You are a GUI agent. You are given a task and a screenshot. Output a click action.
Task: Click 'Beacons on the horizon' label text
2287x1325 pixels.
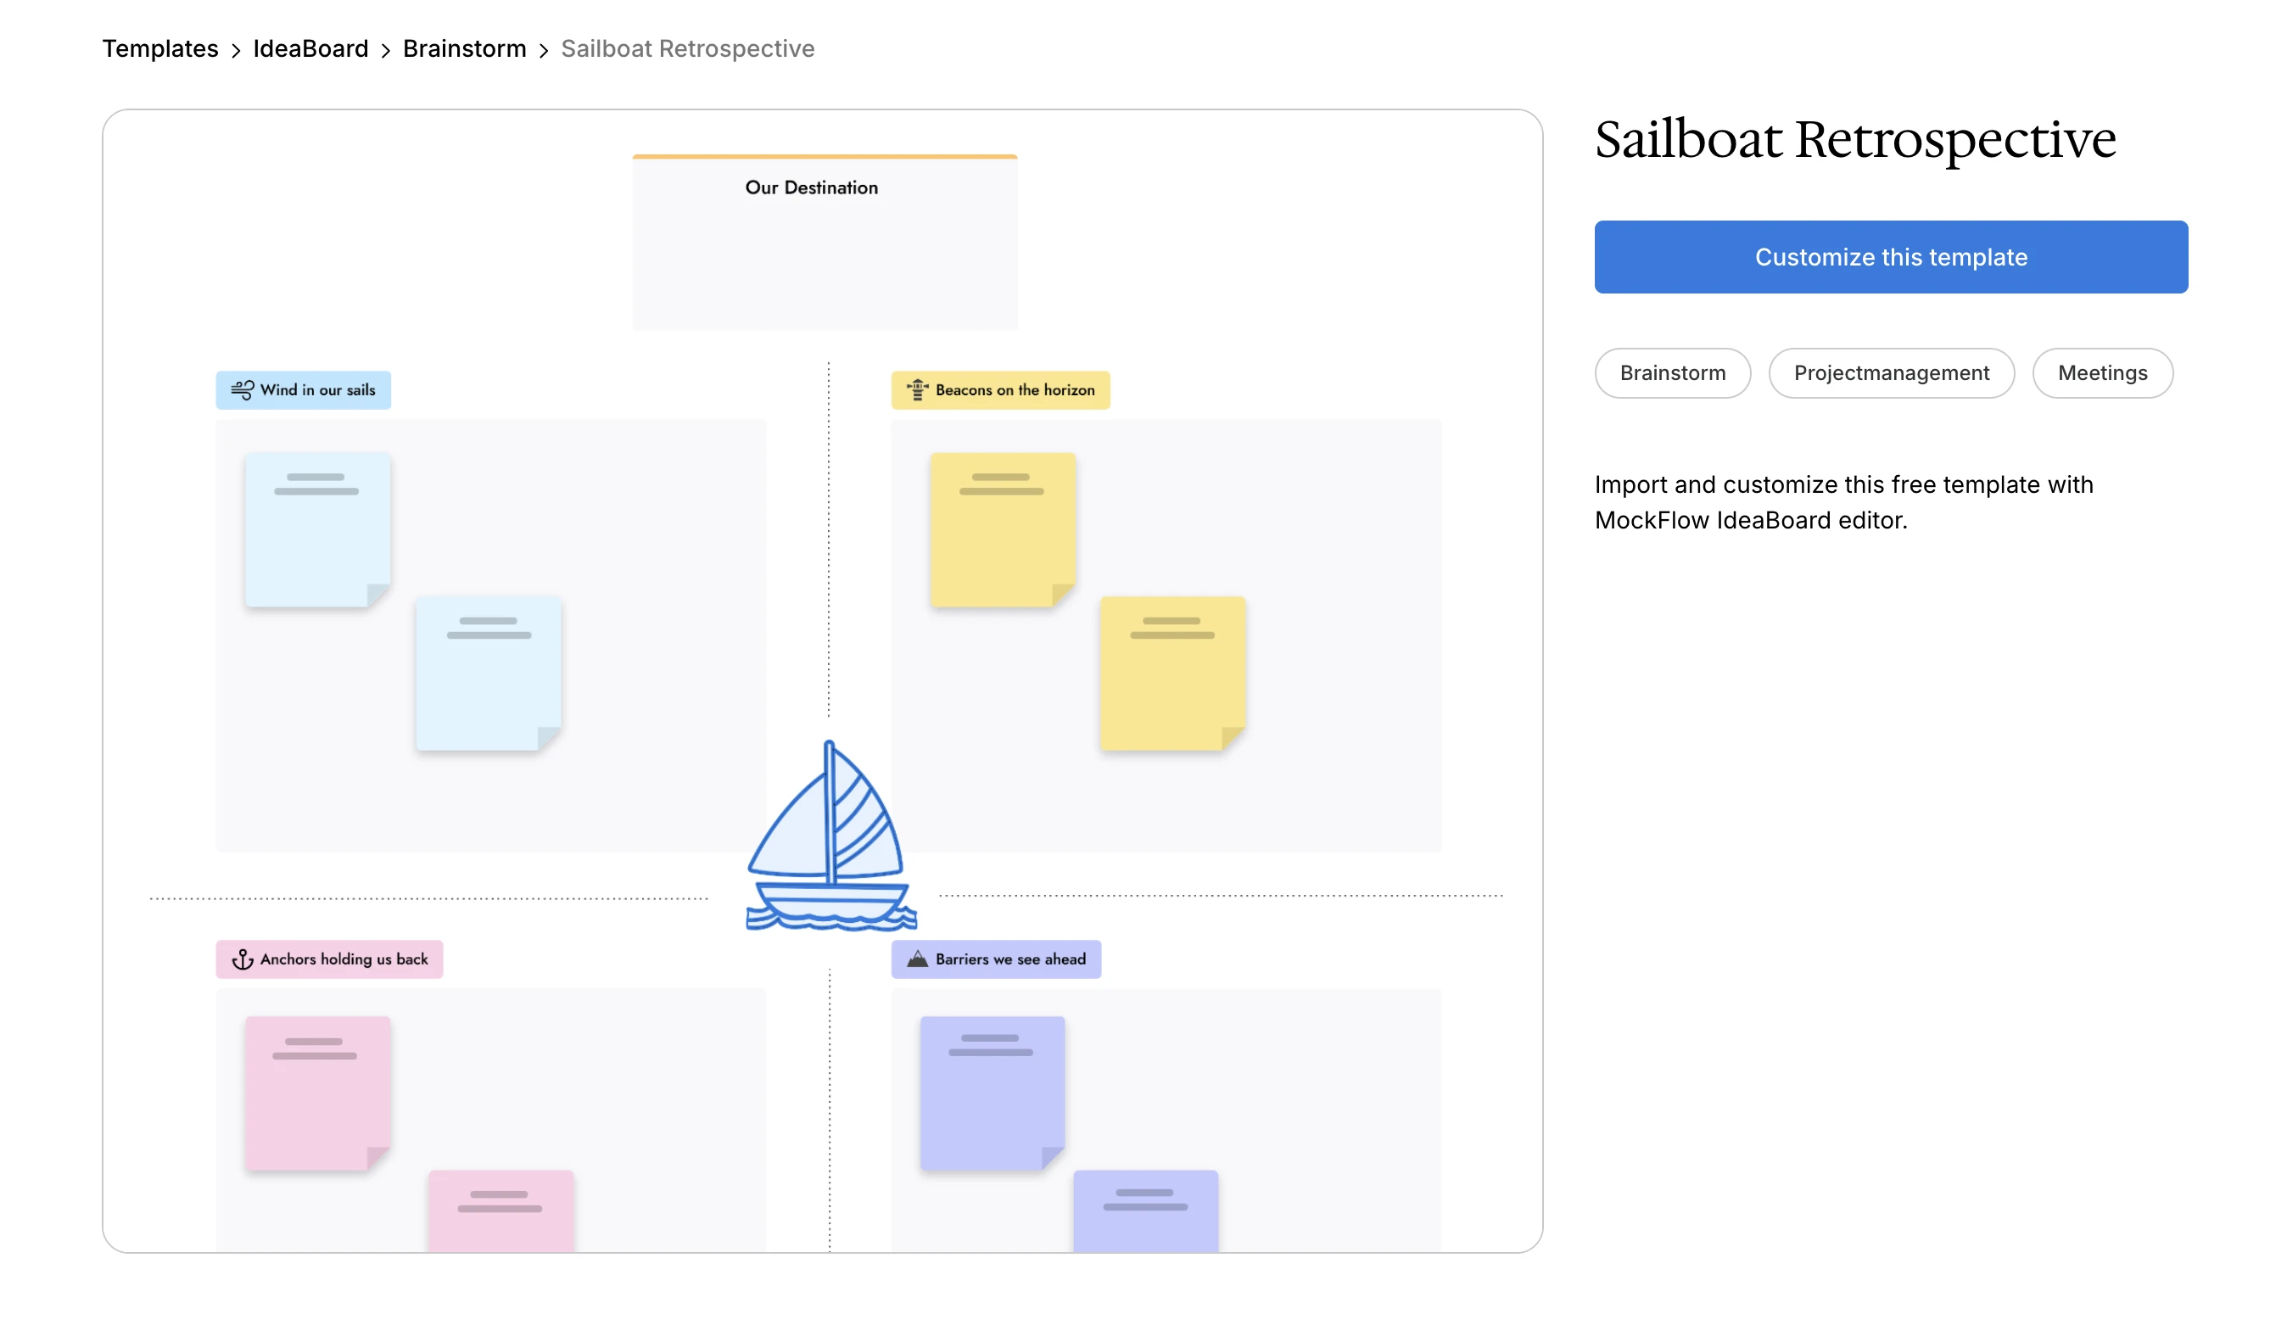tap(1015, 390)
